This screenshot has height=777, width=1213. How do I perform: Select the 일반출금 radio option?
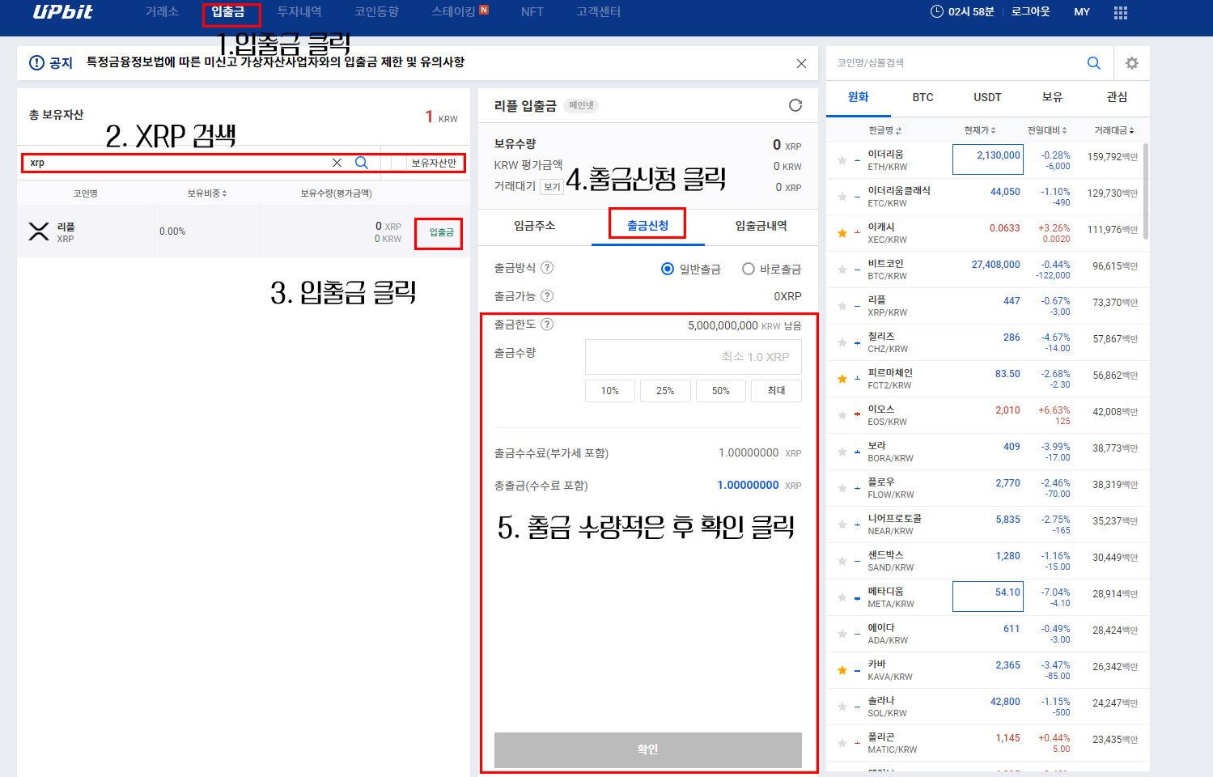[x=666, y=269]
